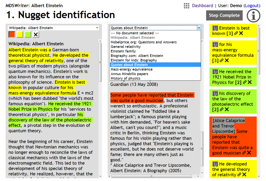Delete the 'good musician' orange nugget
The image size is (266, 181).
[x=249, y=153]
